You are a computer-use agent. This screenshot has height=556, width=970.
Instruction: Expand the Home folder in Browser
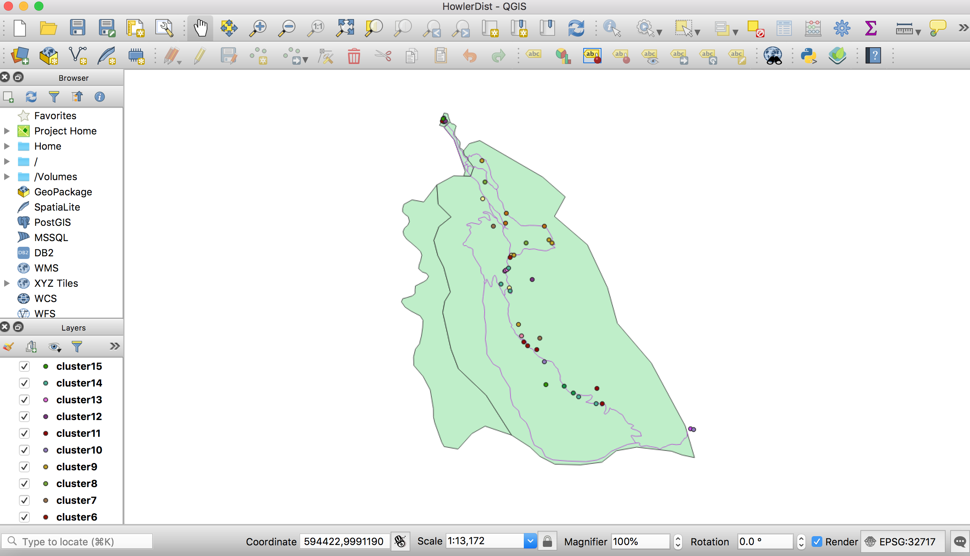tap(6, 146)
